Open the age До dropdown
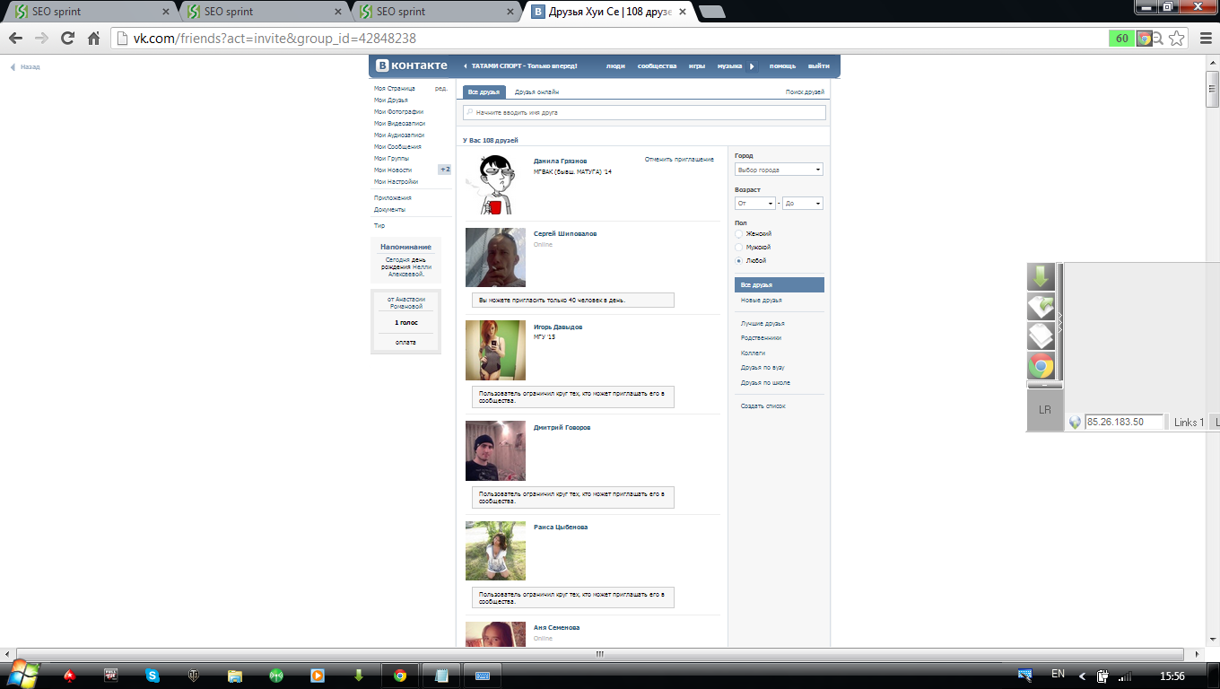 (803, 204)
